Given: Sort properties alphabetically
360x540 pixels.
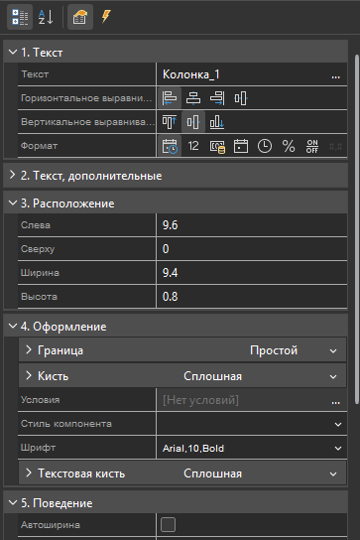Looking at the screenshot, I should [x=46, y=17].
